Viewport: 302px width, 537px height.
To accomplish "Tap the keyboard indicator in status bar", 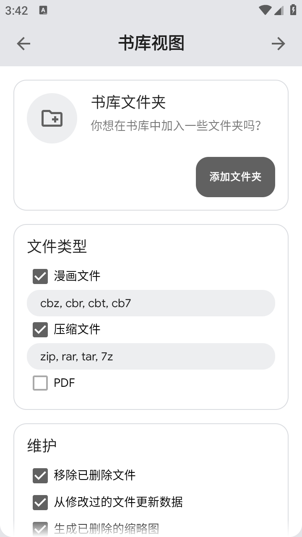I will (43, 10).
